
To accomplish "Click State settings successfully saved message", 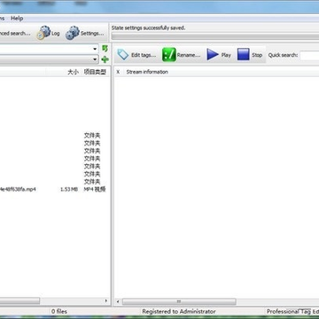I will [148, 28].
